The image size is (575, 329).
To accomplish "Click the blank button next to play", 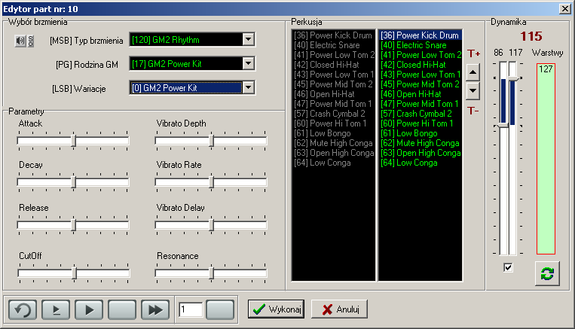I will (122, 310).
